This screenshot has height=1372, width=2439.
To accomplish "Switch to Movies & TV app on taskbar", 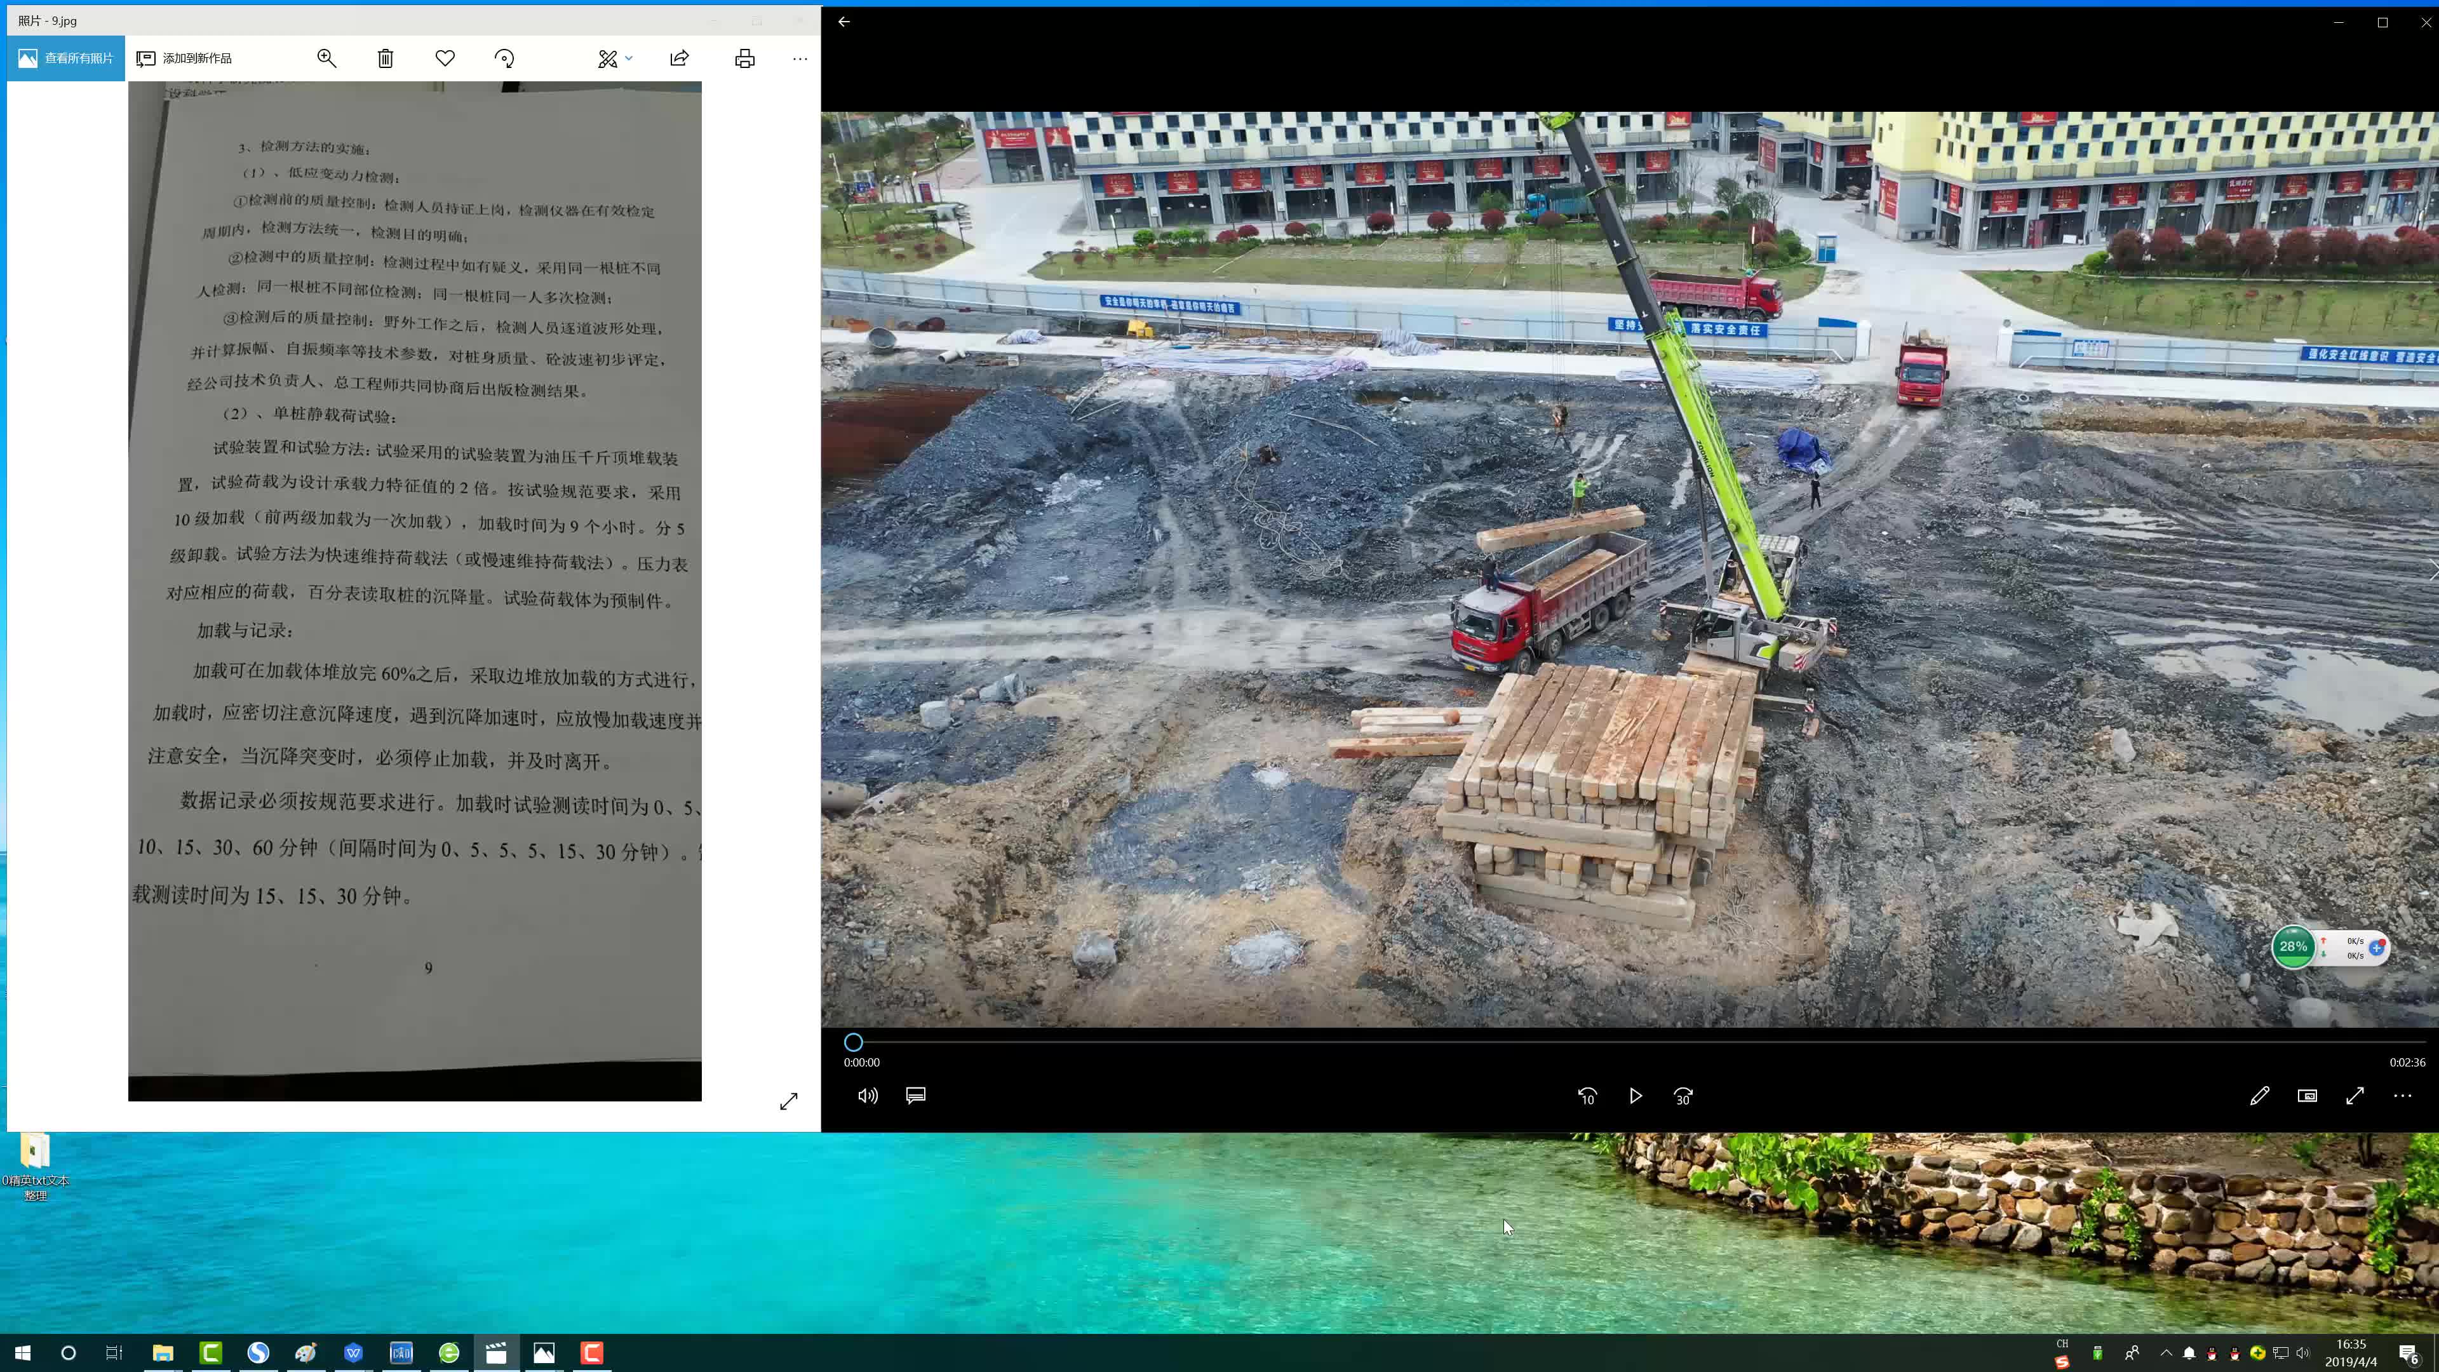I will click(x=496, y=1352).
